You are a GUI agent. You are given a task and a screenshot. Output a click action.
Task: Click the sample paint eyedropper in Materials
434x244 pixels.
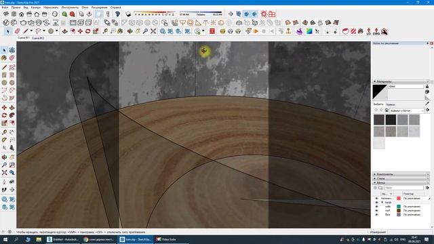tap(427, 104)
